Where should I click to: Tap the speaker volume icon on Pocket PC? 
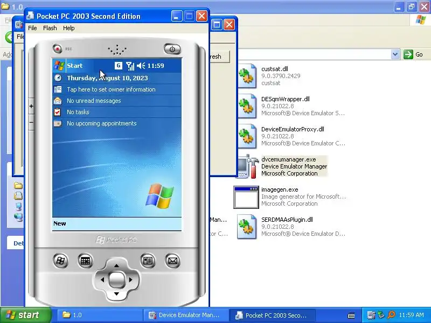click(141, 66)
